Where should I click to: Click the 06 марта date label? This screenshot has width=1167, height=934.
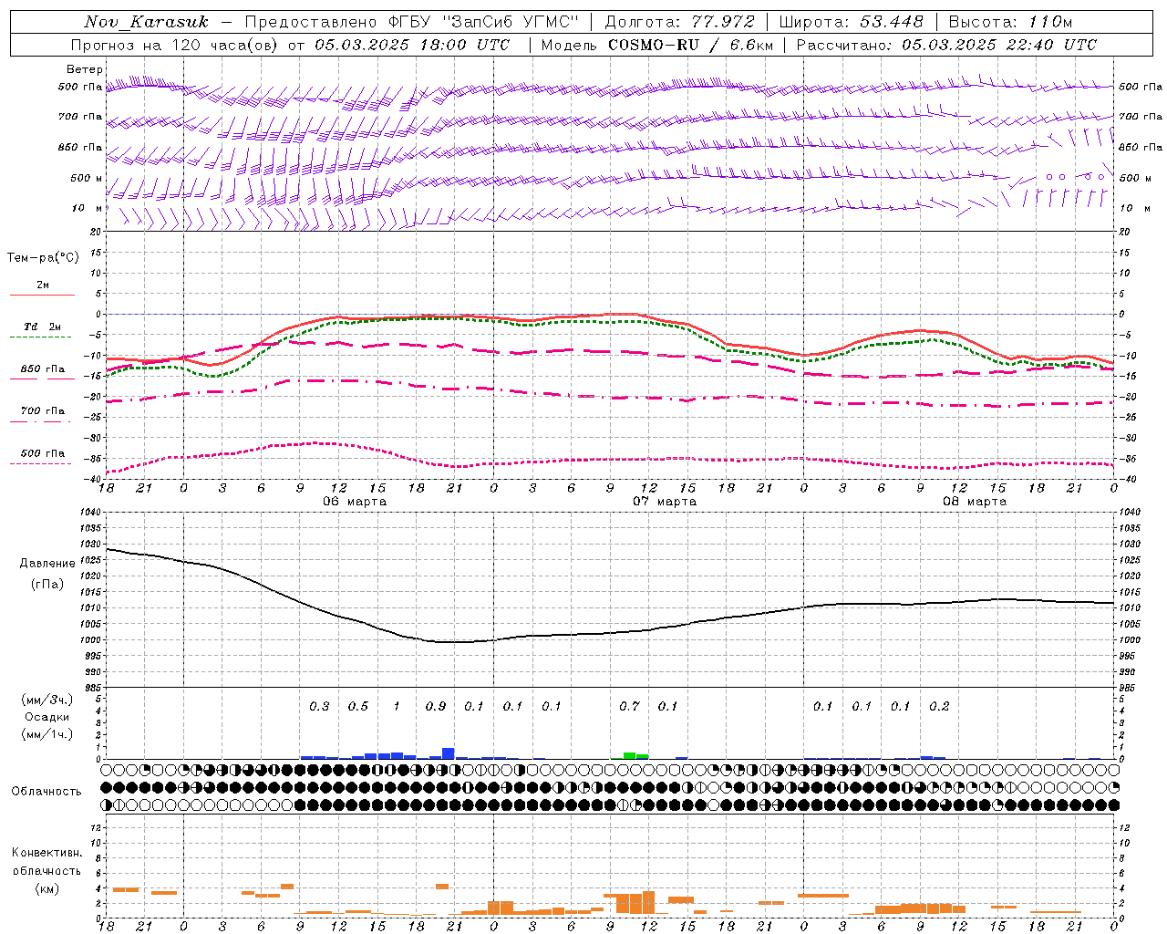(355, 502)
